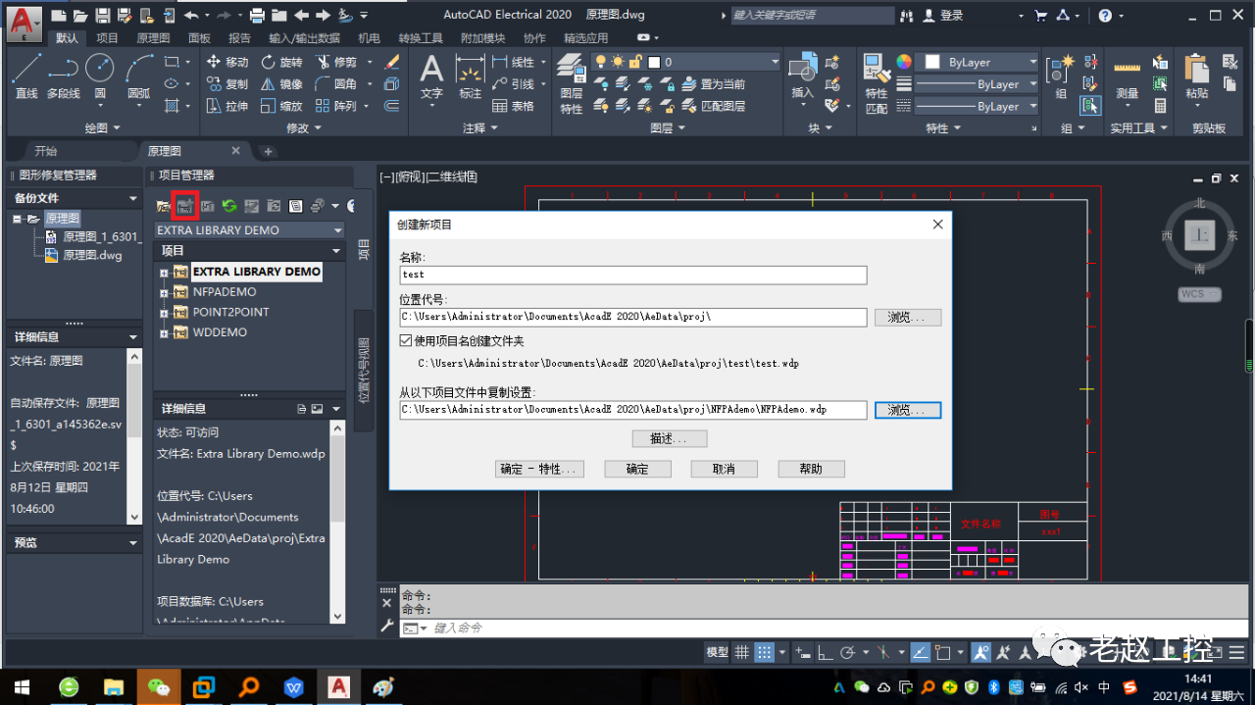Open 图层特性 (Layer Properties) manager
Image resolution: width=1255 pixels, height=705 pixels.
(x=572, y=84)
